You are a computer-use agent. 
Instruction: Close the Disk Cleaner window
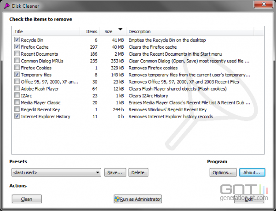264,4
